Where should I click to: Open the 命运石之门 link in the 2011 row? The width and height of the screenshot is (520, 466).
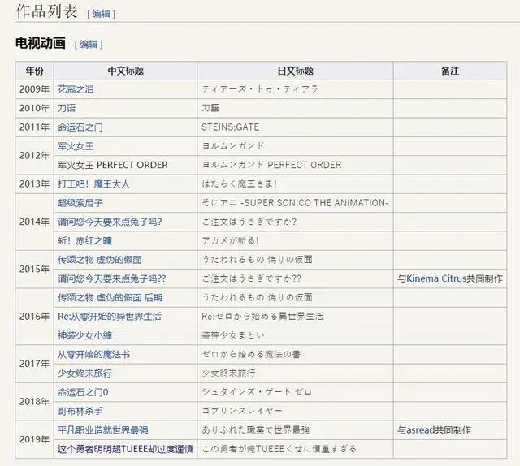coord(80,127)
